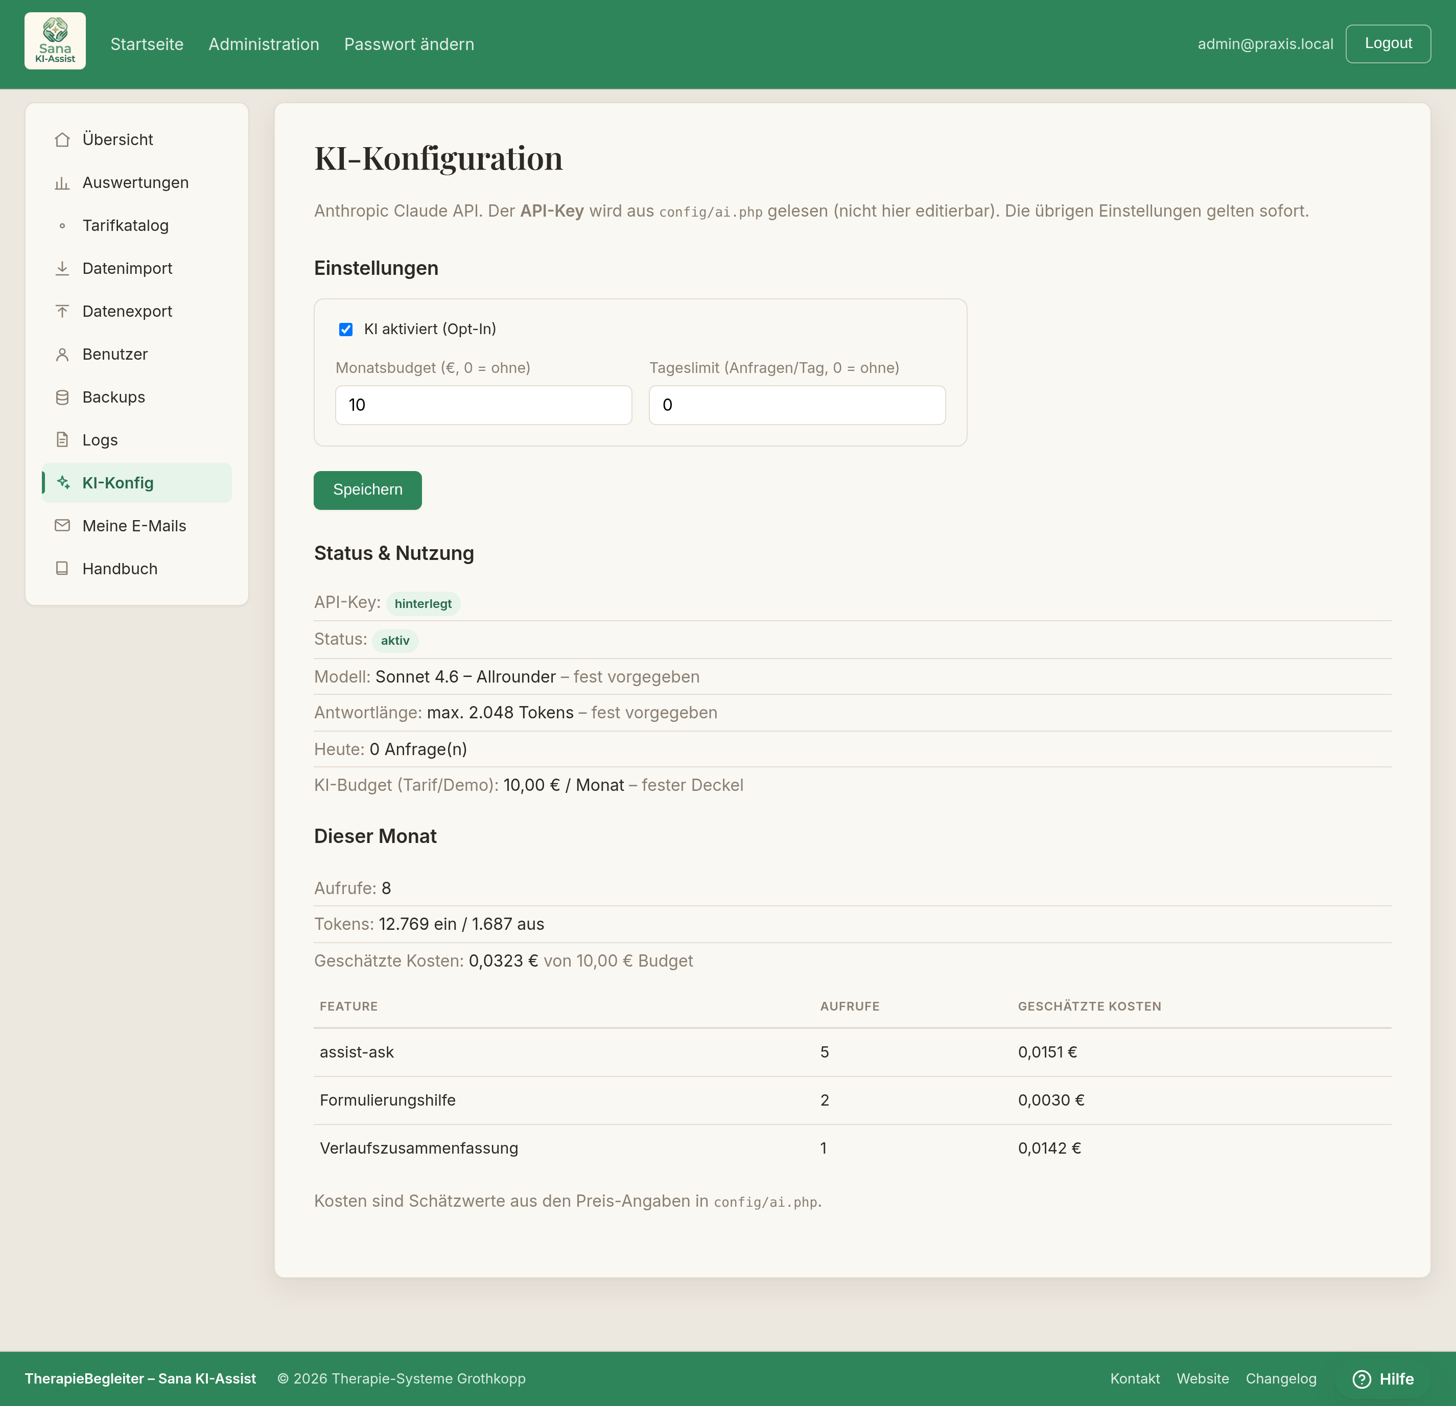
Task: Go to Passwort ändern in top navigation
Action: click(x=409, y=44)
